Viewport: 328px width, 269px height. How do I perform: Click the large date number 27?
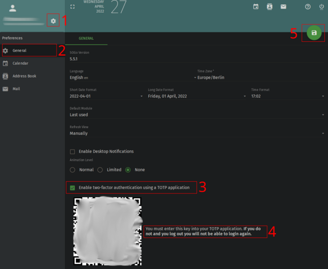click(119, 7)
